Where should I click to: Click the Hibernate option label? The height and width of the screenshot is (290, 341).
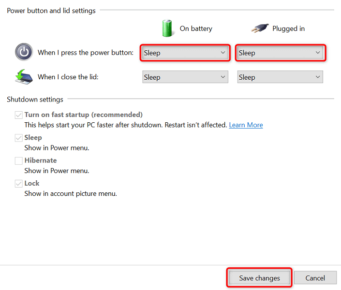41,160
